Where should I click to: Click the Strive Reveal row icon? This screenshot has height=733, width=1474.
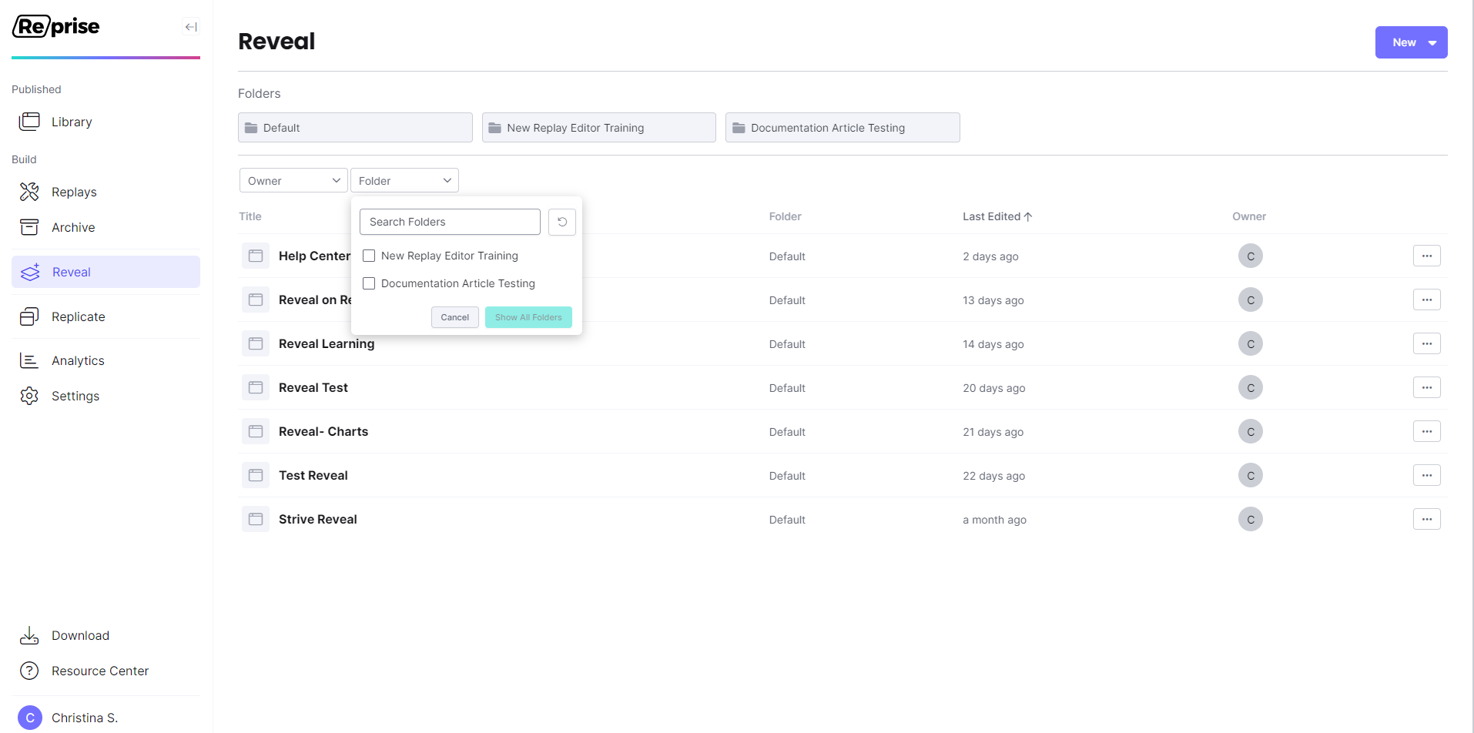[x=256, y=519]
